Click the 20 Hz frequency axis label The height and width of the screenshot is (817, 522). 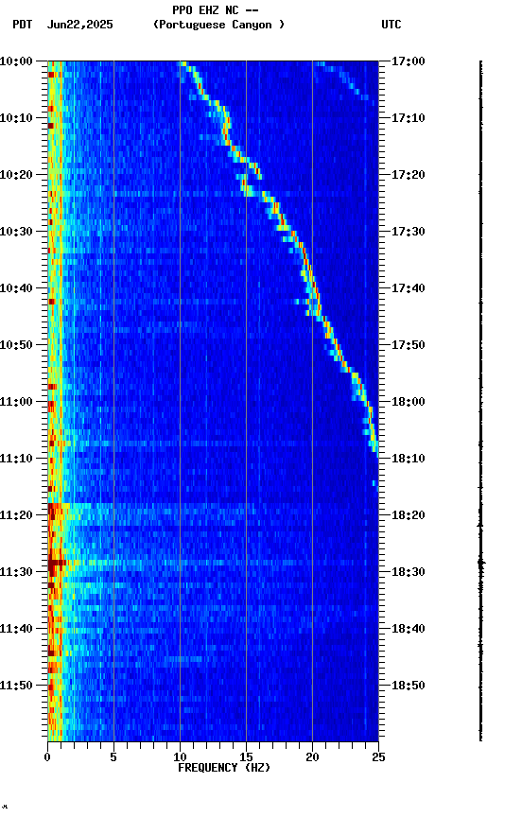pyautogui.click(x=312, y=757)
